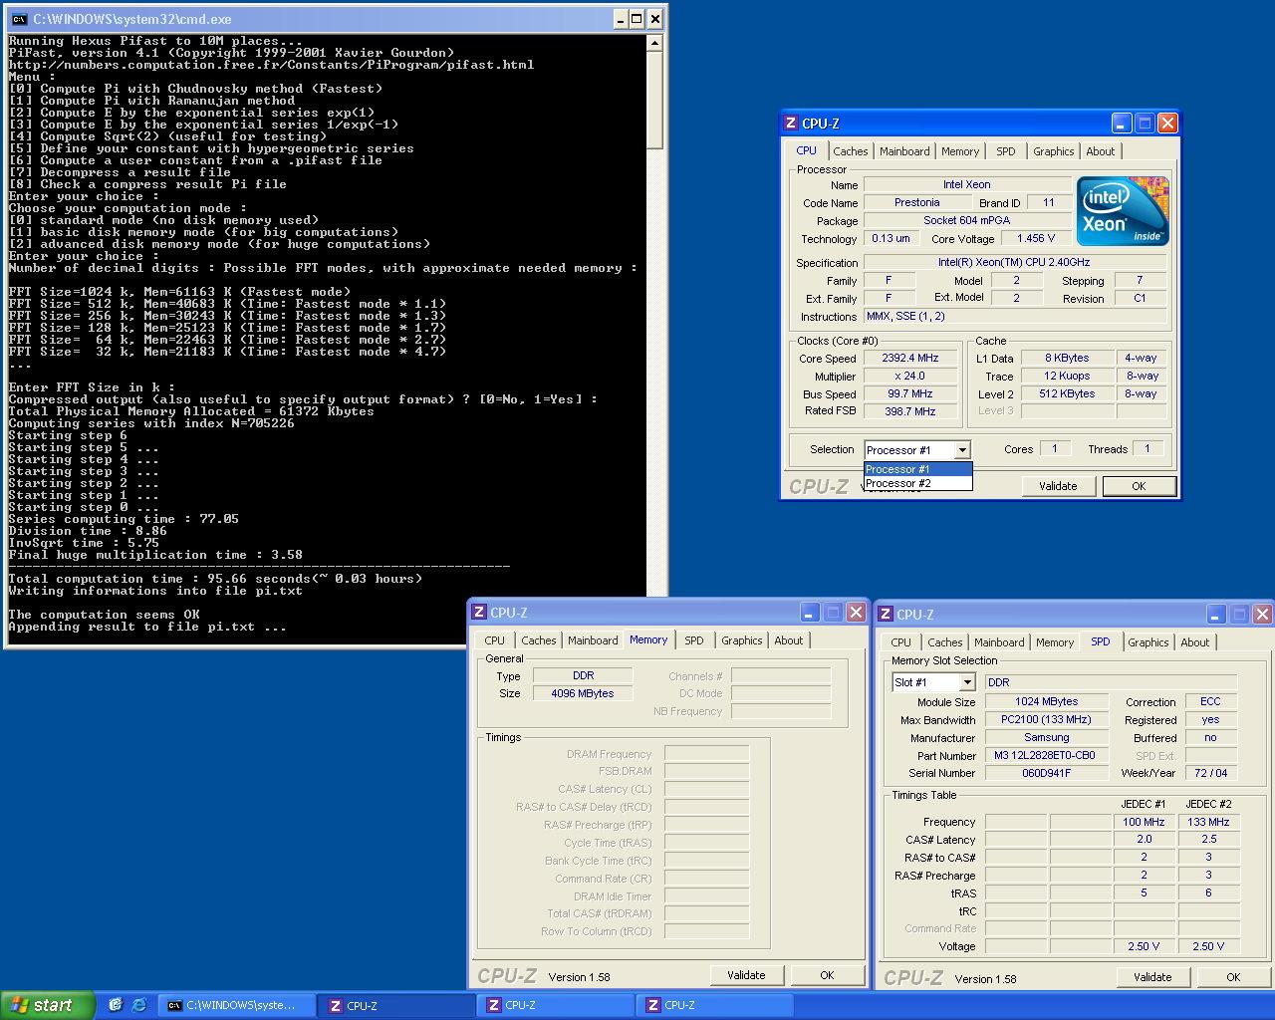Click OK in CPU window

pyautogui.click(x=1139, y=486)
